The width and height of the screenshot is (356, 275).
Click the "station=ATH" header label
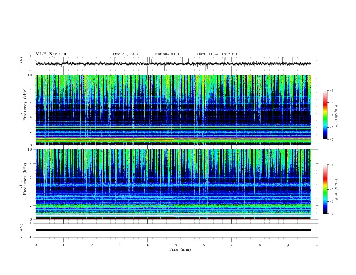point(167,54)
